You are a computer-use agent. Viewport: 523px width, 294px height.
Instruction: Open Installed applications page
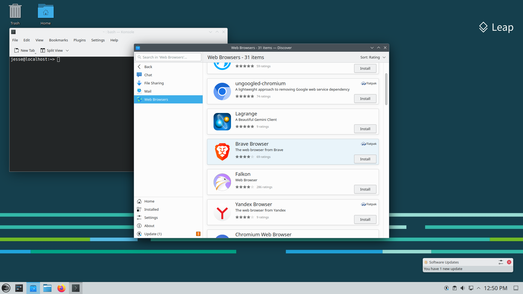point(168,209)
